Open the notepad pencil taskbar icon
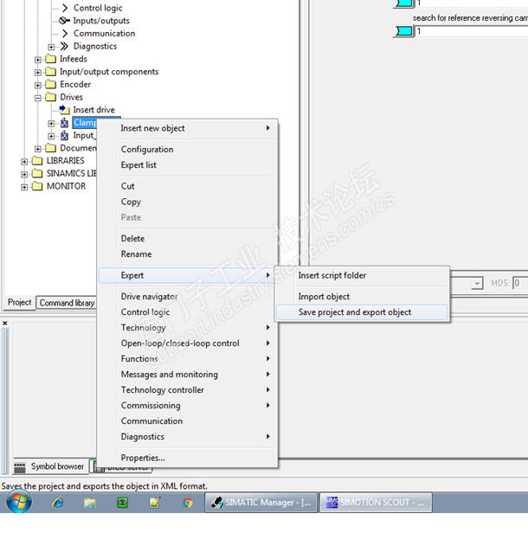This screenshot has height=533, width=528. click(x=155, y=503)
